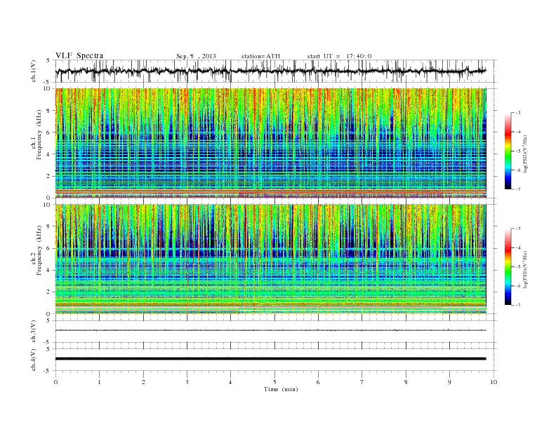Click the "4" kHz tick on ch.1 spectrogram
Image resolution: width=556 pixels, height=429 pixels.
(x=48, y=154)
